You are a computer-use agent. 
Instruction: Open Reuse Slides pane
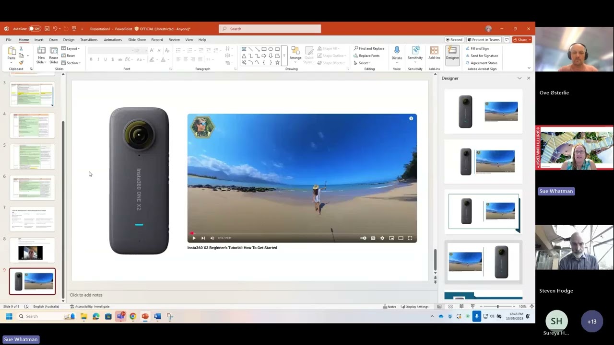(x=54, y=56)
